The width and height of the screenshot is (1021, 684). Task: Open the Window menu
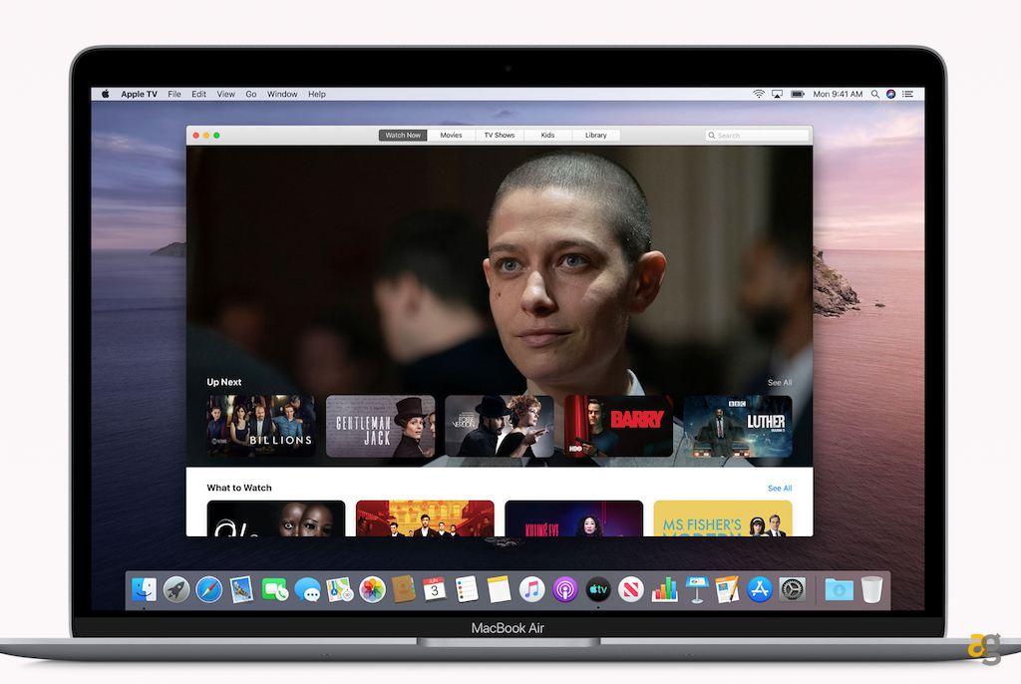coord(282,94)
